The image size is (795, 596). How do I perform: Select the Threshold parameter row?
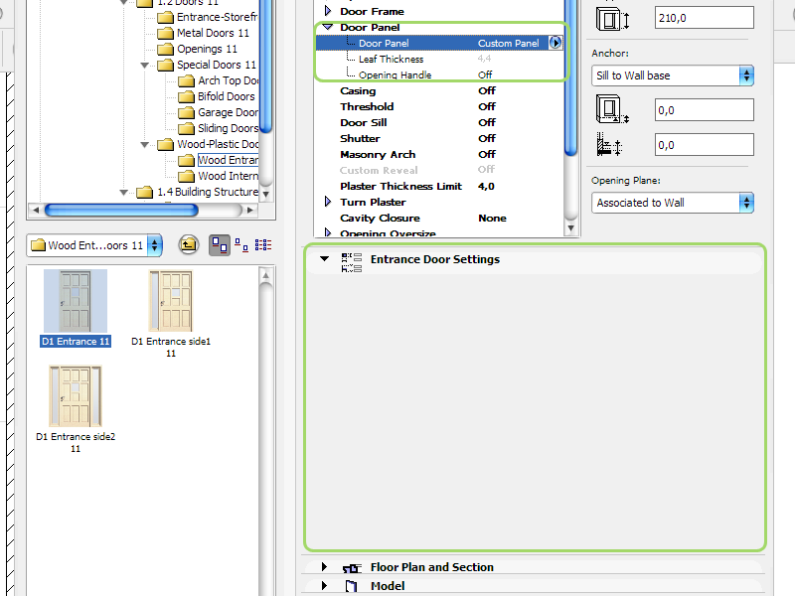(x=439, y=106)
